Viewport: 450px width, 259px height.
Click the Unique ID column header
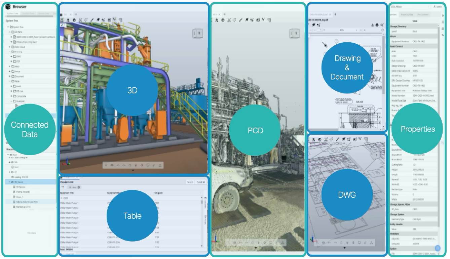[x=158, y=193]
